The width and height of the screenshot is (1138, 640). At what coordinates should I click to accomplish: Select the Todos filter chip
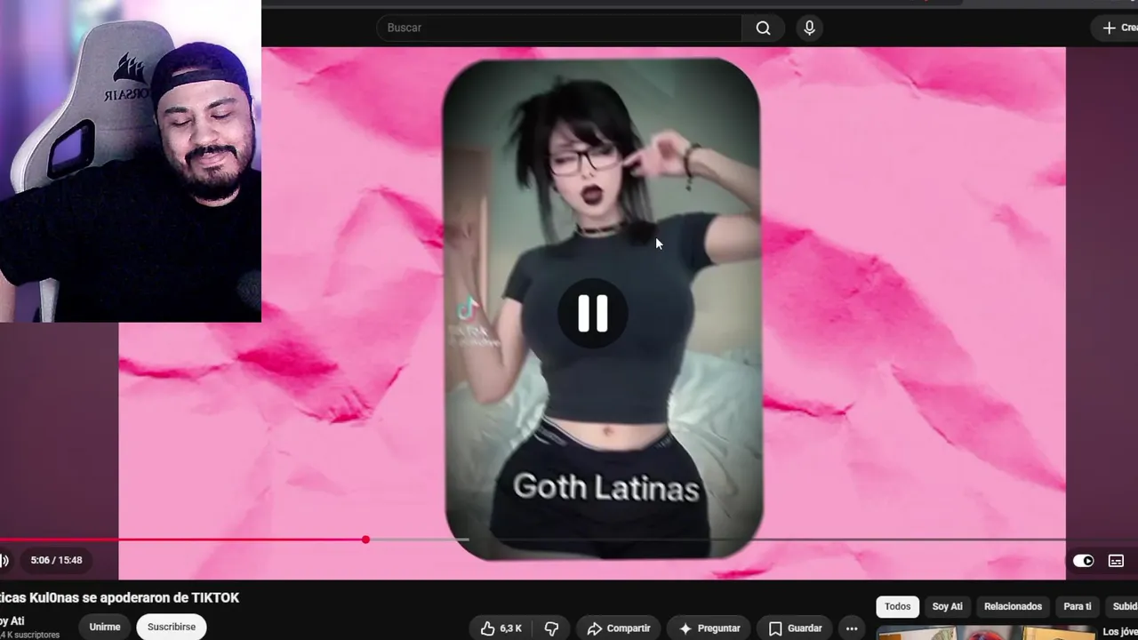(897, 606)
